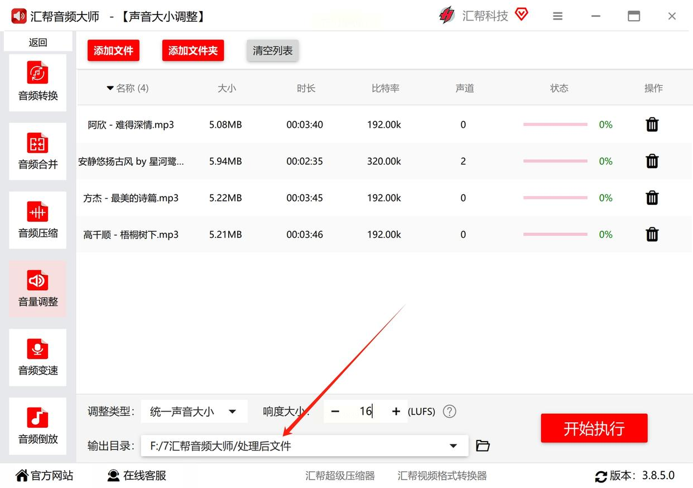693x488 pixels.
Task: Sort the list by 名称 column header
Action: tap(128, 88)
